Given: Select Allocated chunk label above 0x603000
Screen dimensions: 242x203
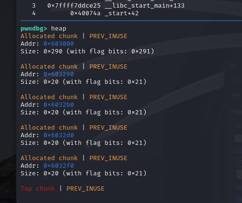Looking at the screenshot, I should pos(49,36).
